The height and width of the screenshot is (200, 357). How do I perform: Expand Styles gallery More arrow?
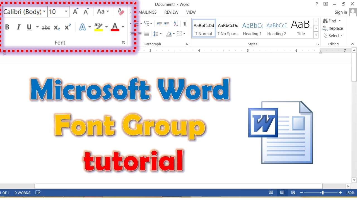pos(316,35)
